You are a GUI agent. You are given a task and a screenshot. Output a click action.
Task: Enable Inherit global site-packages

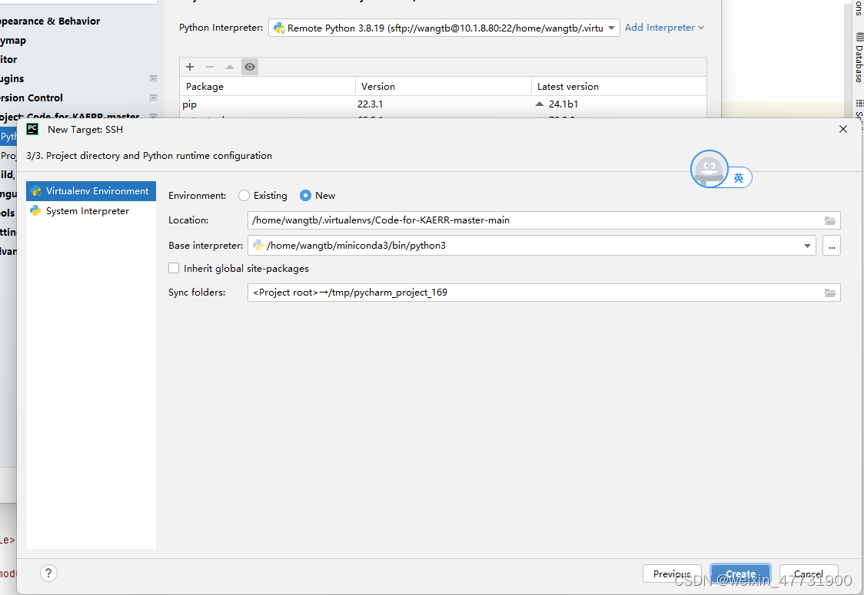174,268
